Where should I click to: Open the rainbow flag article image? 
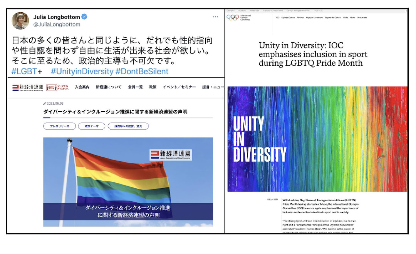click(x=128, y=182)
